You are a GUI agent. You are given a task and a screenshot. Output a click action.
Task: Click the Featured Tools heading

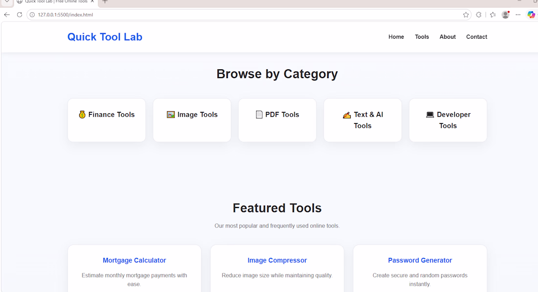(277, 208)
